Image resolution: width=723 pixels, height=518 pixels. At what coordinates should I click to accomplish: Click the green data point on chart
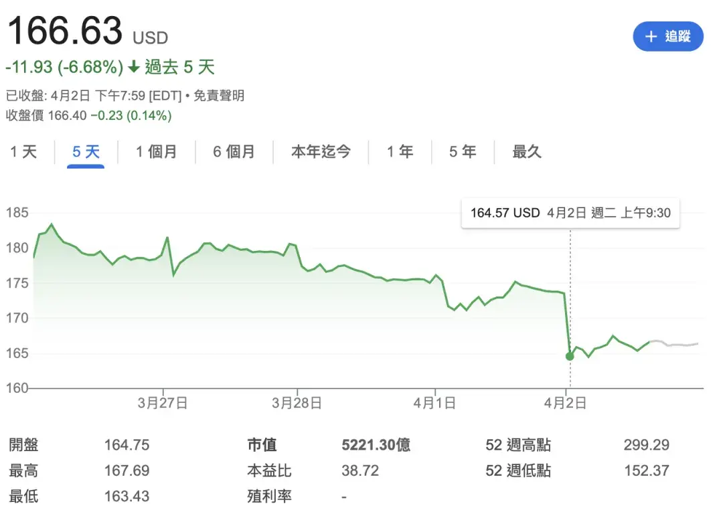point(570,356)
